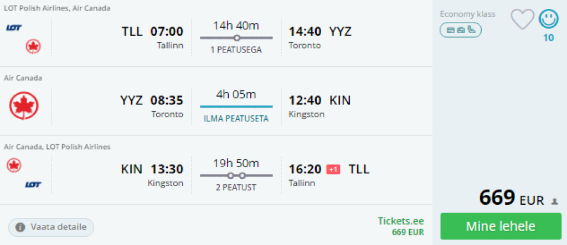Click the passenger icon next to the price
Image resolution: width=567 pixels, height=245 pixels.
(x=555, y=202)
